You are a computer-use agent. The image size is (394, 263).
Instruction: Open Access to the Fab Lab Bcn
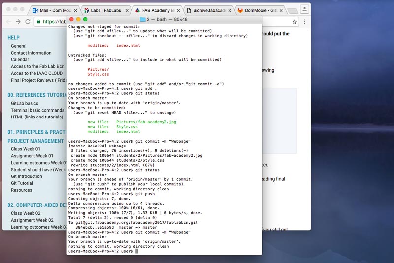tap(37, 66)
